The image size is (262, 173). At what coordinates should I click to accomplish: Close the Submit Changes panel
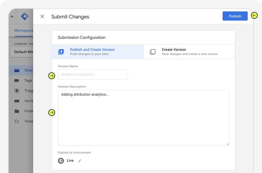point(42,16)
